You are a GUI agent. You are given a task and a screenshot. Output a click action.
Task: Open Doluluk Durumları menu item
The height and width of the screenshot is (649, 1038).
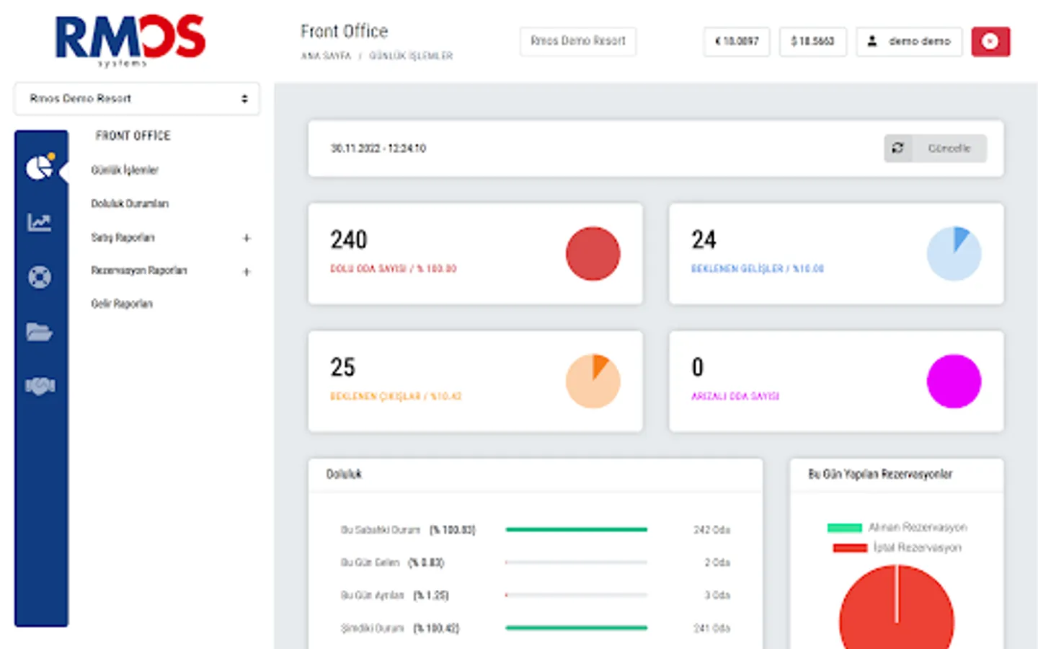(130, 204)
